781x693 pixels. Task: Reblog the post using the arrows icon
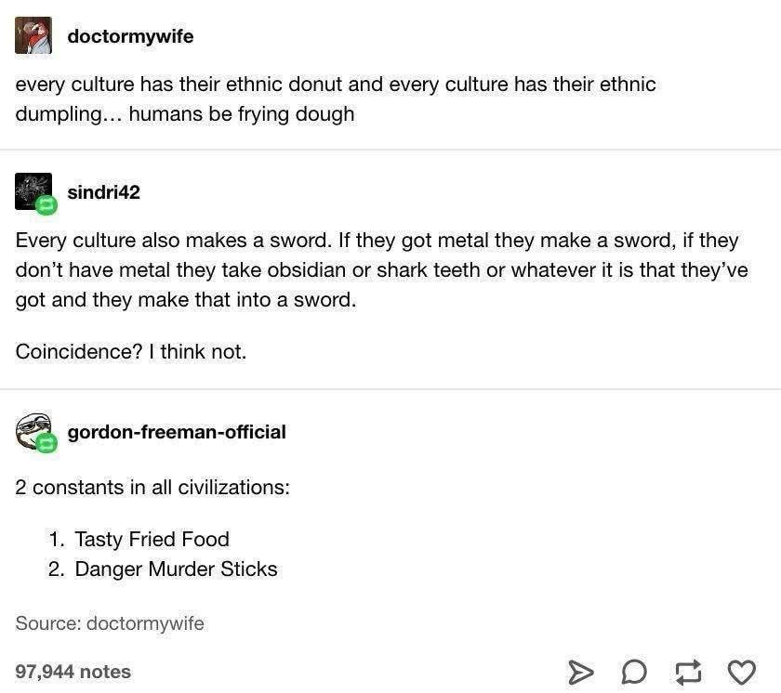(x=688, y=672)
